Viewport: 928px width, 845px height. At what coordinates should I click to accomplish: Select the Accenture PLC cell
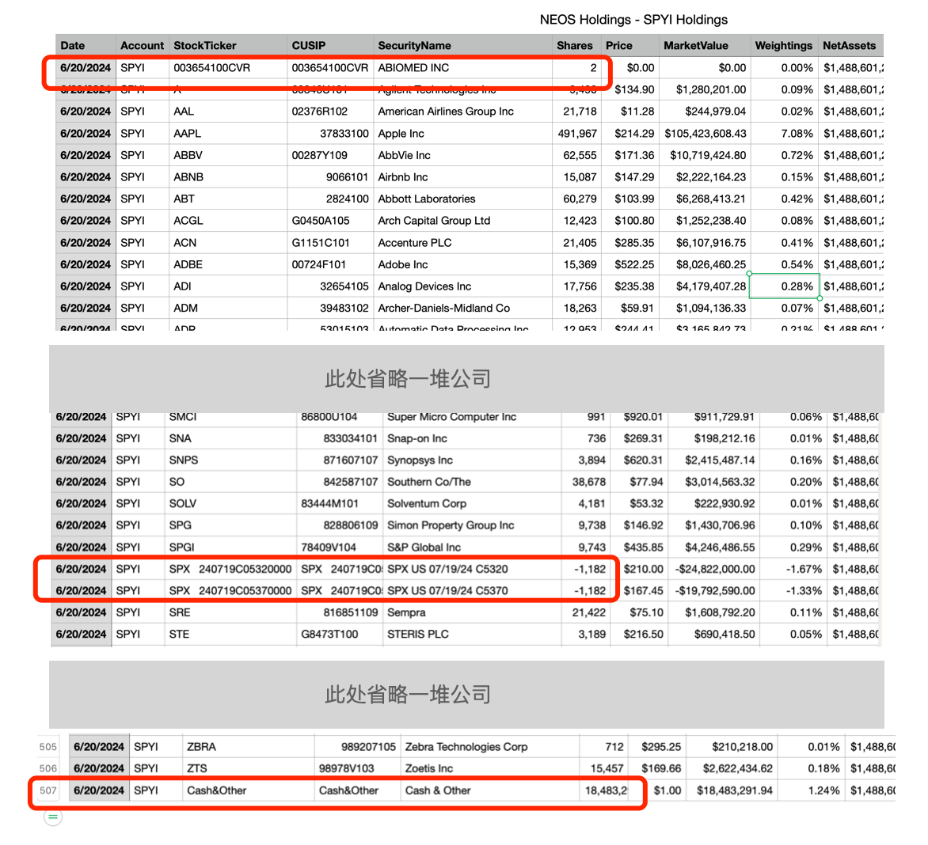463,243
